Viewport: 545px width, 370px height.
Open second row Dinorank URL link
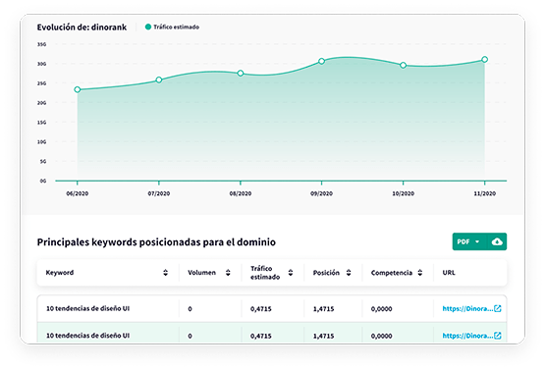coord(467,336)
